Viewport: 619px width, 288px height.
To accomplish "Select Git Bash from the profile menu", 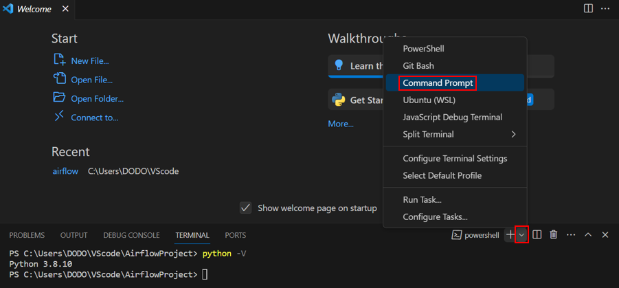I will pyautogui.click(x=455, y=65).
